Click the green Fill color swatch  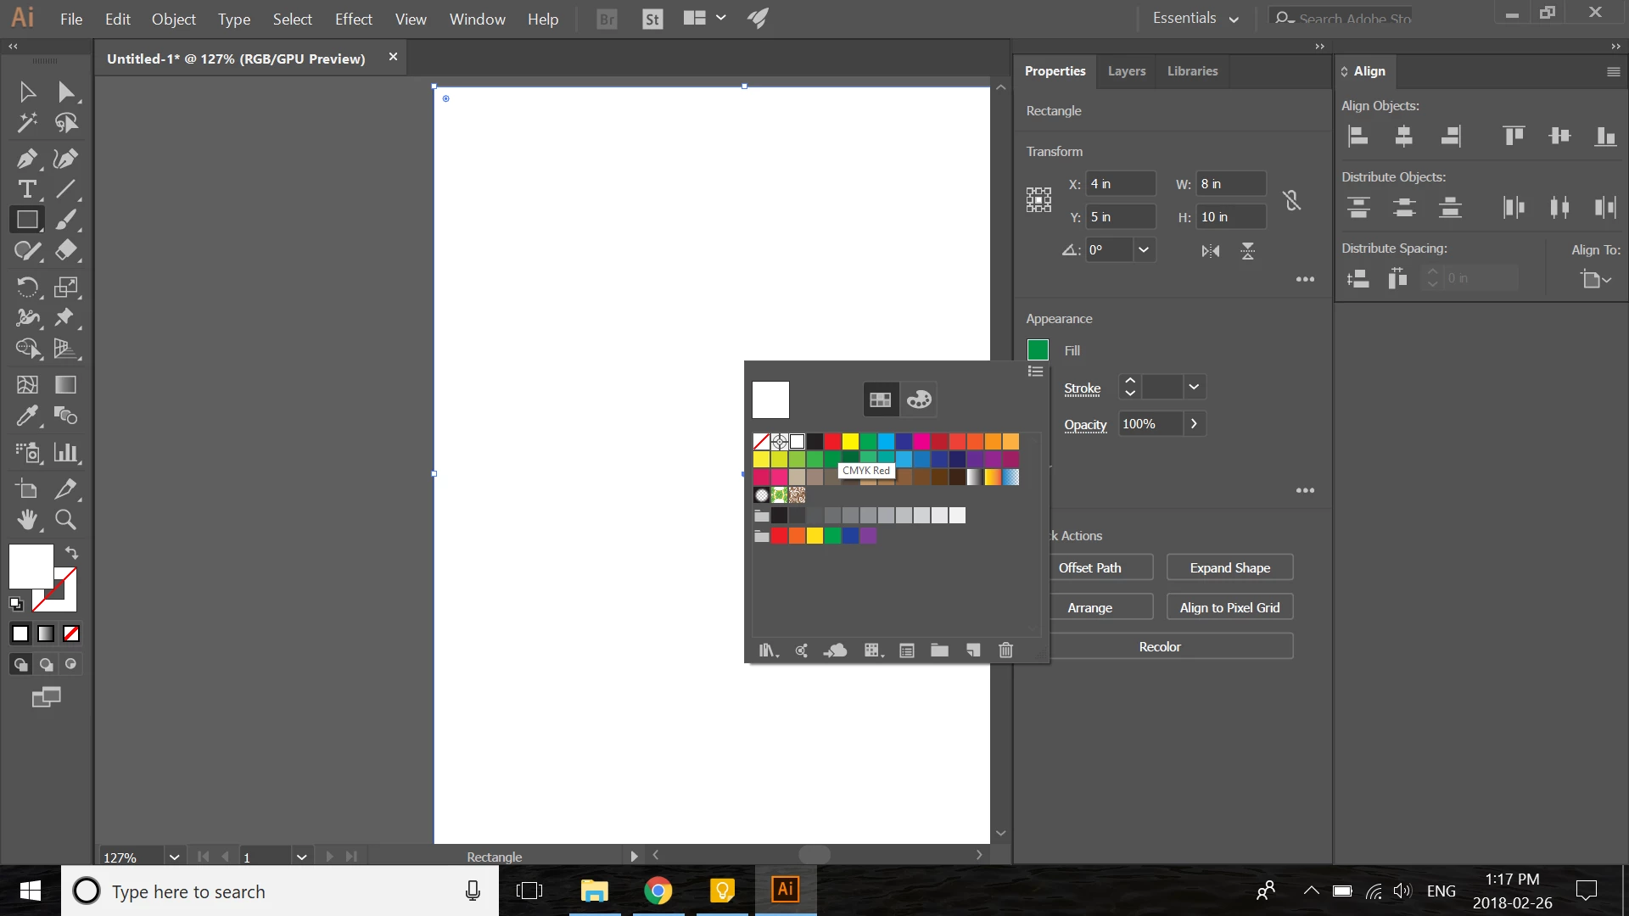1038,350
